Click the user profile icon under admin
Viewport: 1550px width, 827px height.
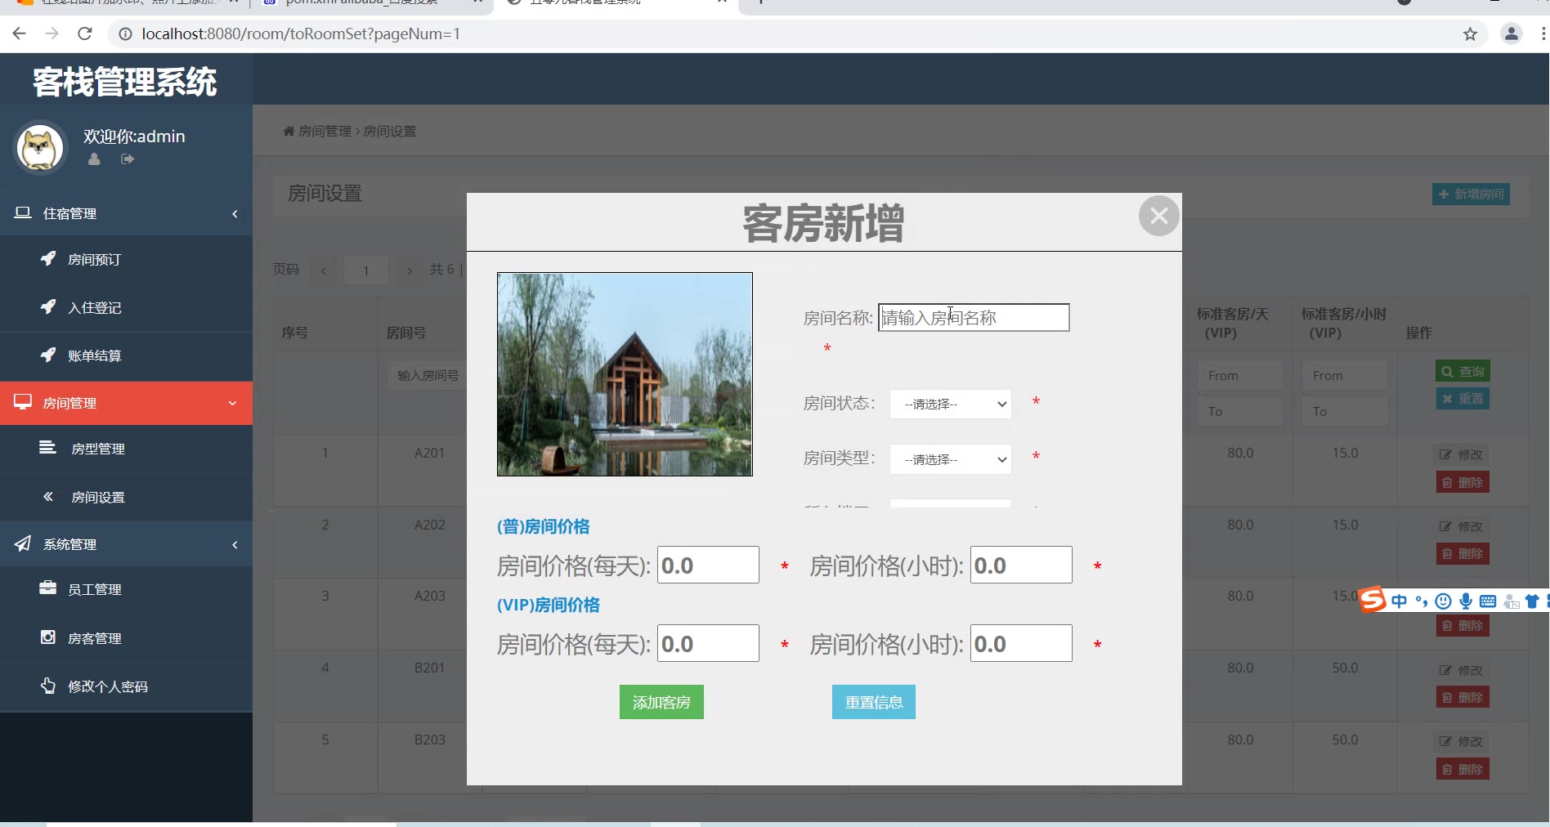click(x=94, y=159)
